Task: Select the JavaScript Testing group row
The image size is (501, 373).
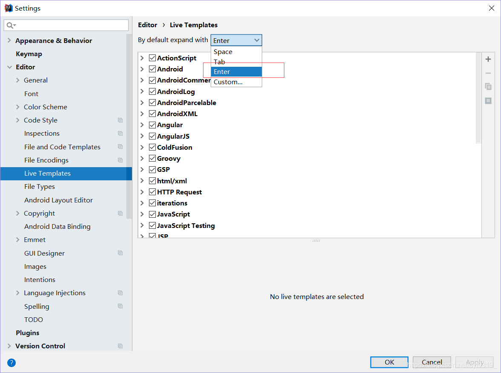Action: (309, 225)
